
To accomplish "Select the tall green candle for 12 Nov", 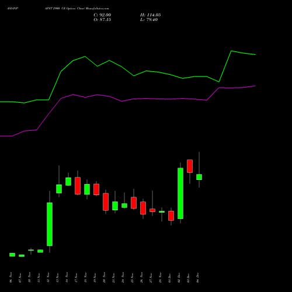I will pyautogui.click(x=50, y=224).
